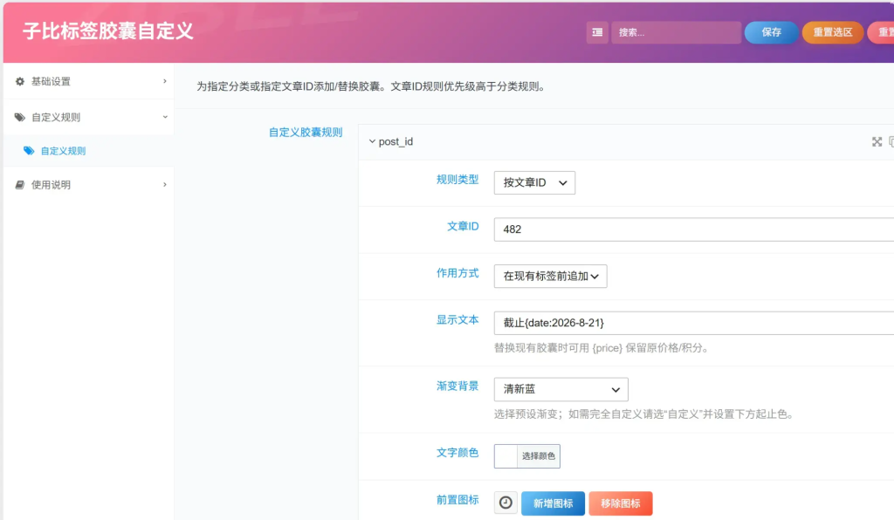The image size is (894, 520).
Task: Collapse the post_id rule arrow
Action: point(372,141)
